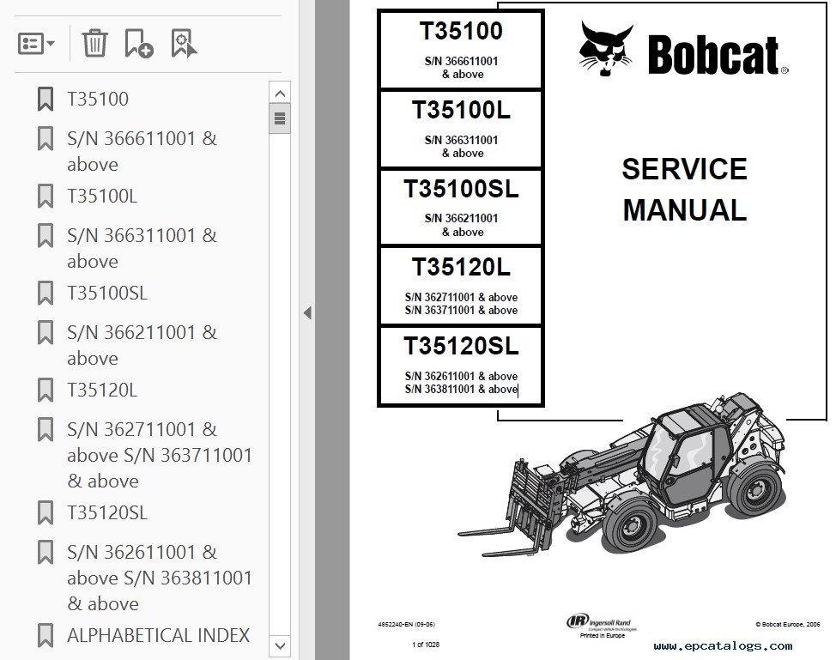The width and height of the screenshot is (836, 660).
Task: Click the find current bookmark icon
Action: [x=184, y=43]
